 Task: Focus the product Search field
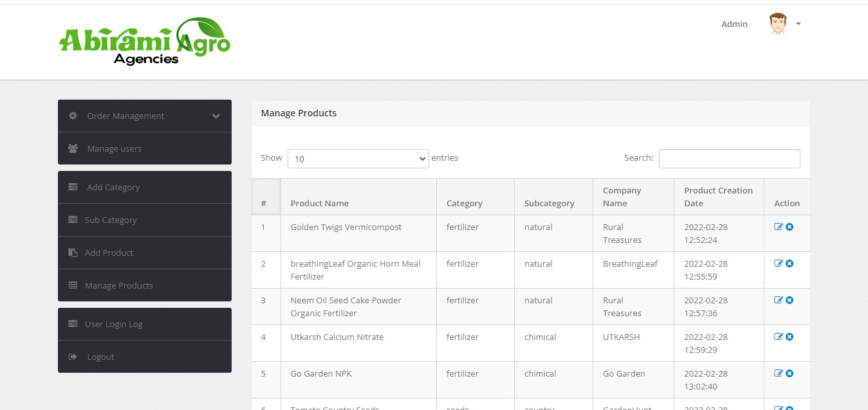(x=730, y=159)
